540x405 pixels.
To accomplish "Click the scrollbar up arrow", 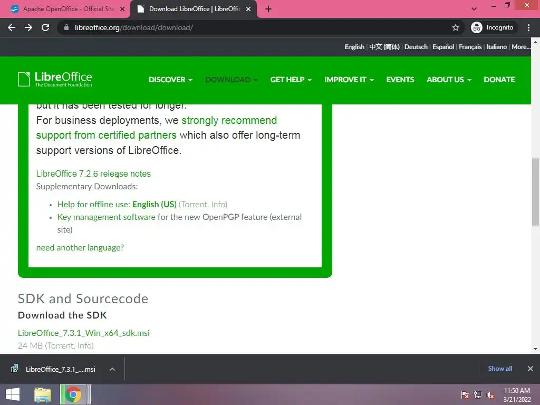I will point(535,42).
